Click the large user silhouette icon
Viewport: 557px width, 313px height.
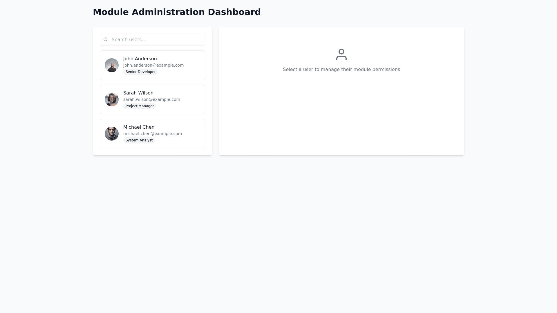click(x=341, y=54)
